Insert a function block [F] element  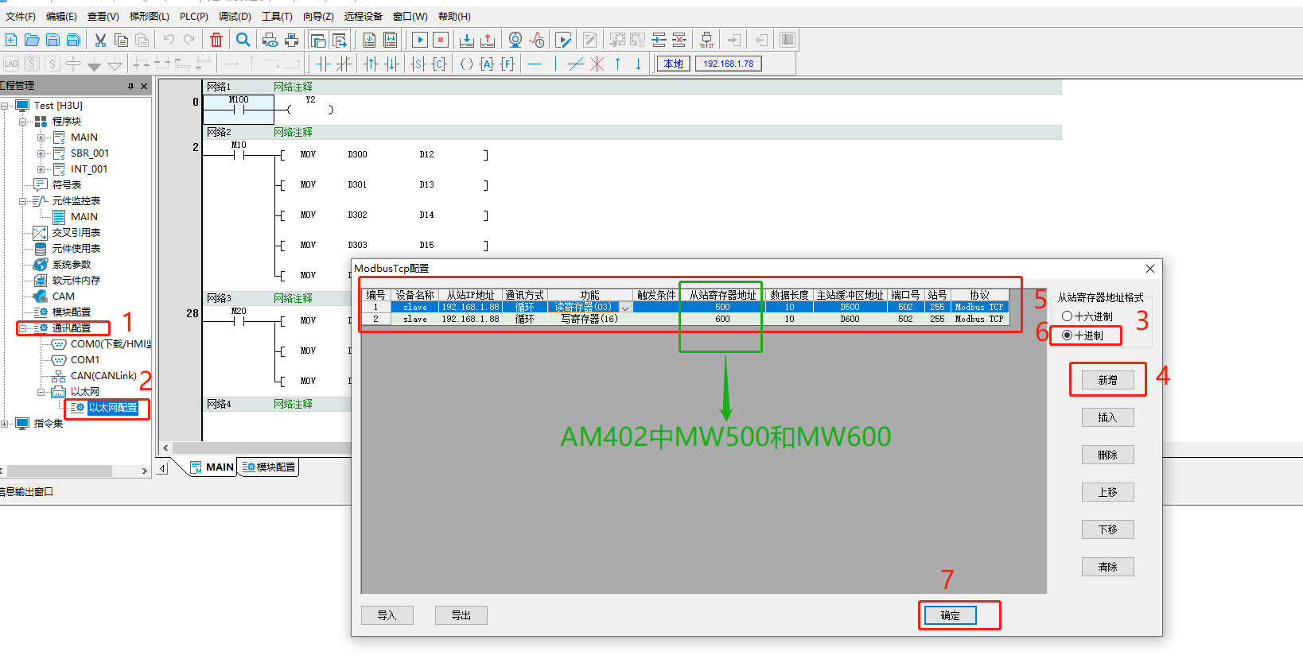pyautogui.click(x=508, y=64)
